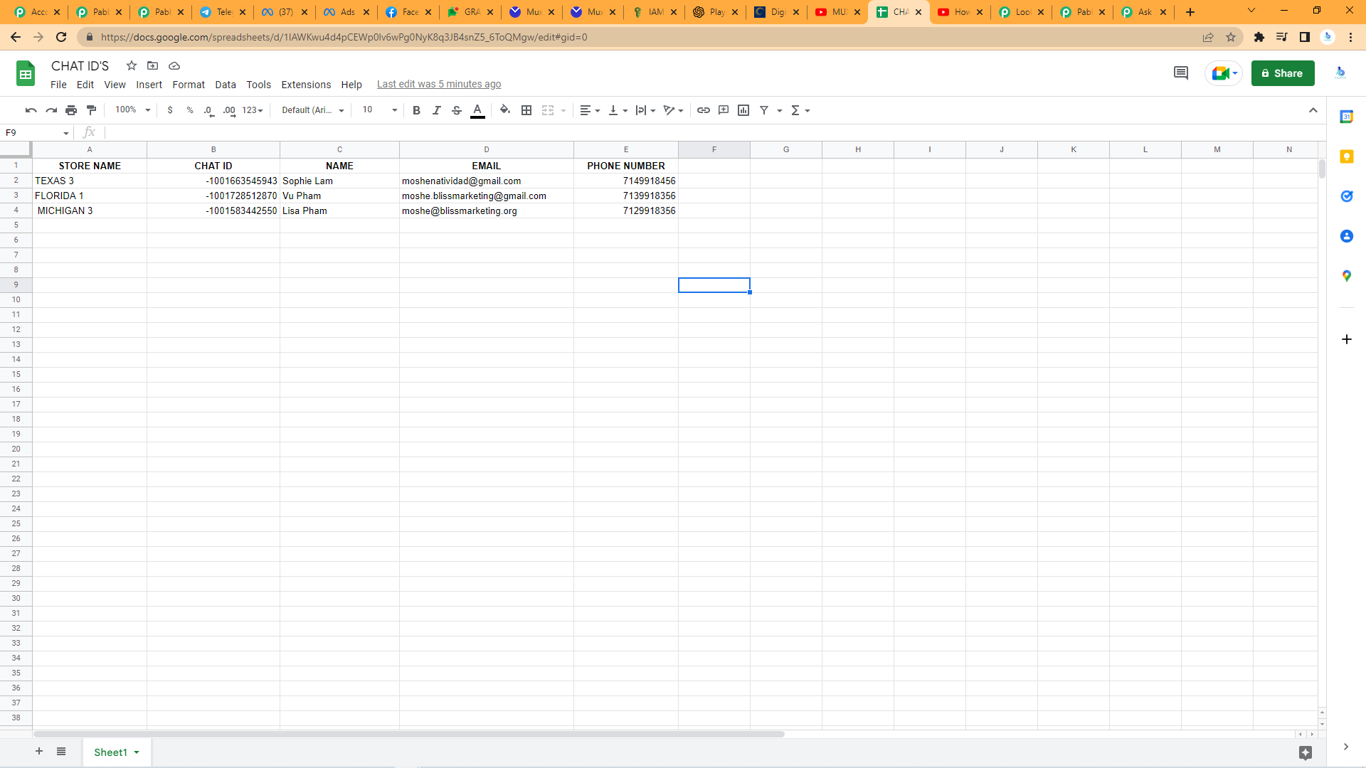The image size is (1366, 768).
Task: Open the 123 number format dropdown
Action: pos(253,110)
